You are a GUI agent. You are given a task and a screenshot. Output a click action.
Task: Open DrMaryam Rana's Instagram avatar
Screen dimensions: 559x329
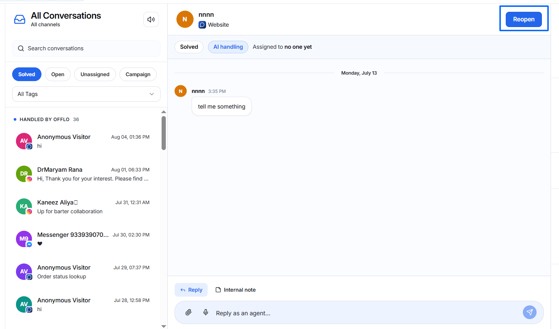24,174
